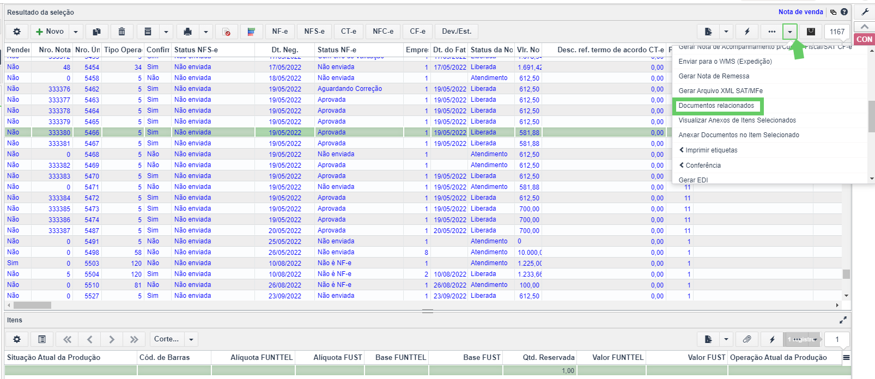Expand the dropdown arrow next to Novo

(76, 32)
